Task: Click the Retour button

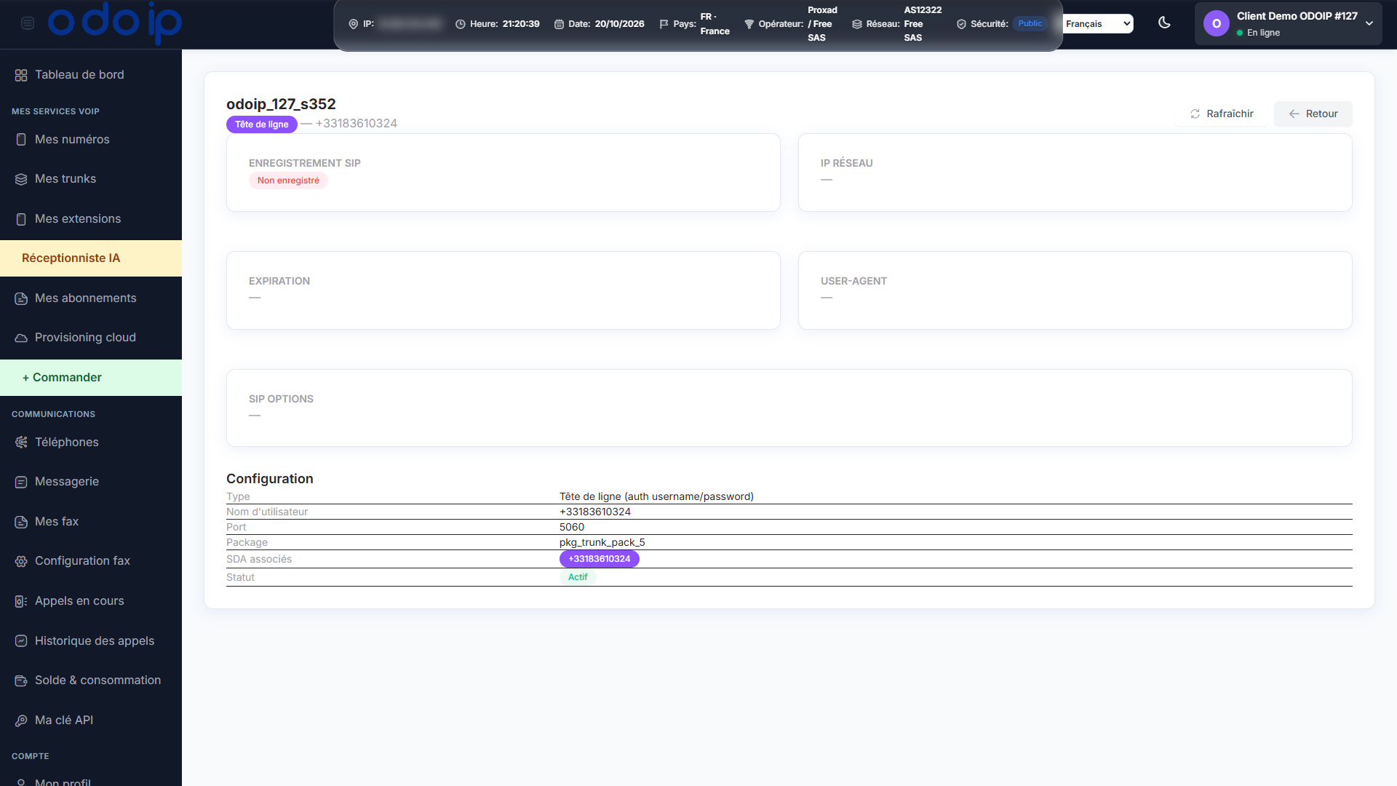Action: [x=1313, y=114]
